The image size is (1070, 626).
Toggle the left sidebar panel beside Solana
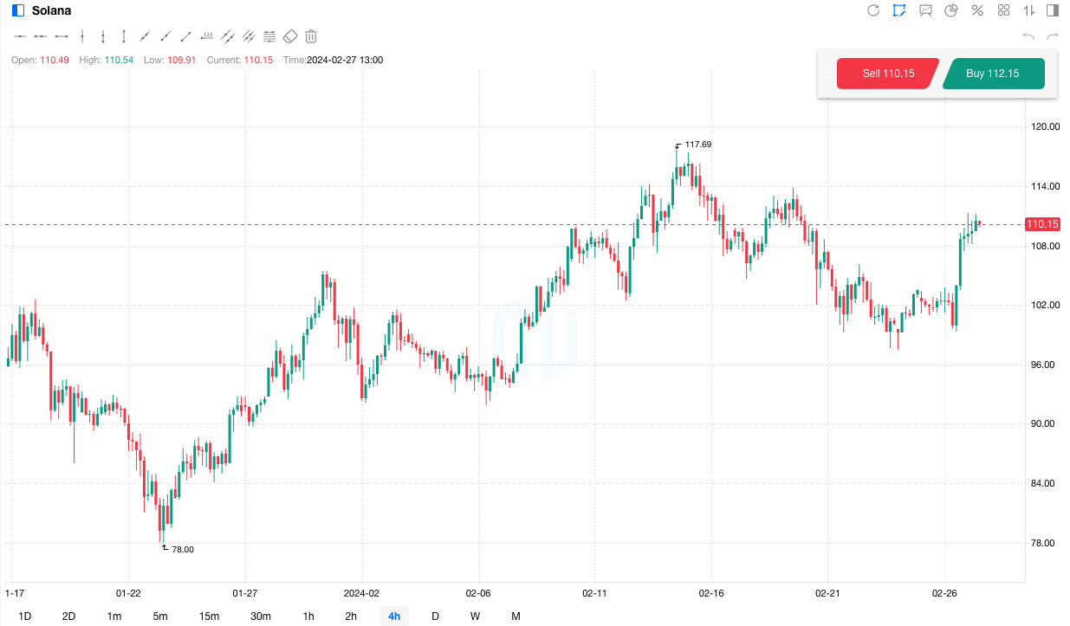(x=18, y=10)
